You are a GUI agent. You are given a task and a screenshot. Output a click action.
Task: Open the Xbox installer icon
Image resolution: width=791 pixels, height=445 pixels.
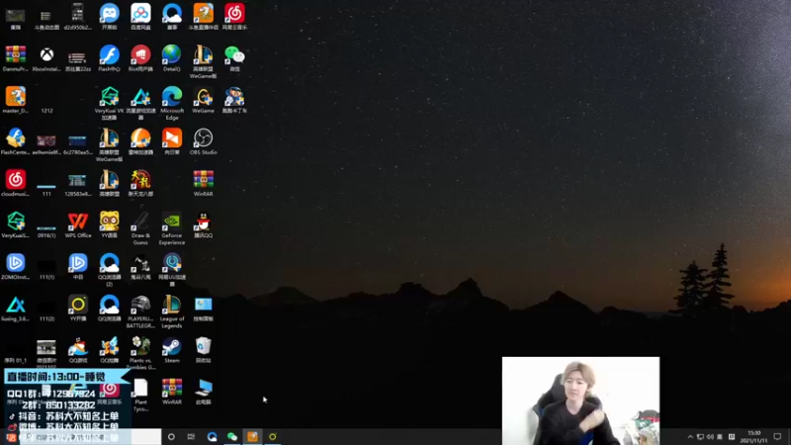(46, 58)
